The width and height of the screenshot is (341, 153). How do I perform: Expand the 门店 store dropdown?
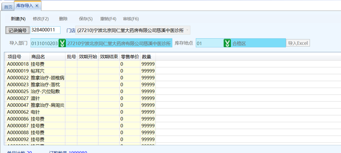click(x=187, y=30)
